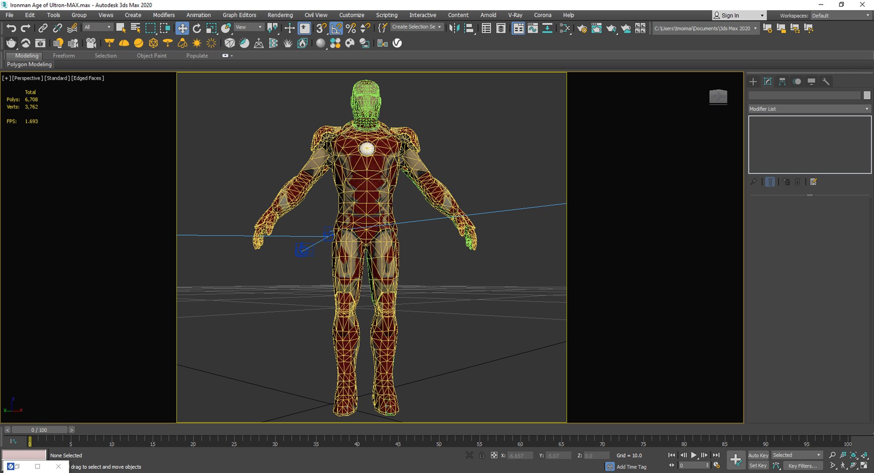The width and height of the screenshot is (874, 473).
Task: Click the orange sun light icon
Action: pos(197,43)
